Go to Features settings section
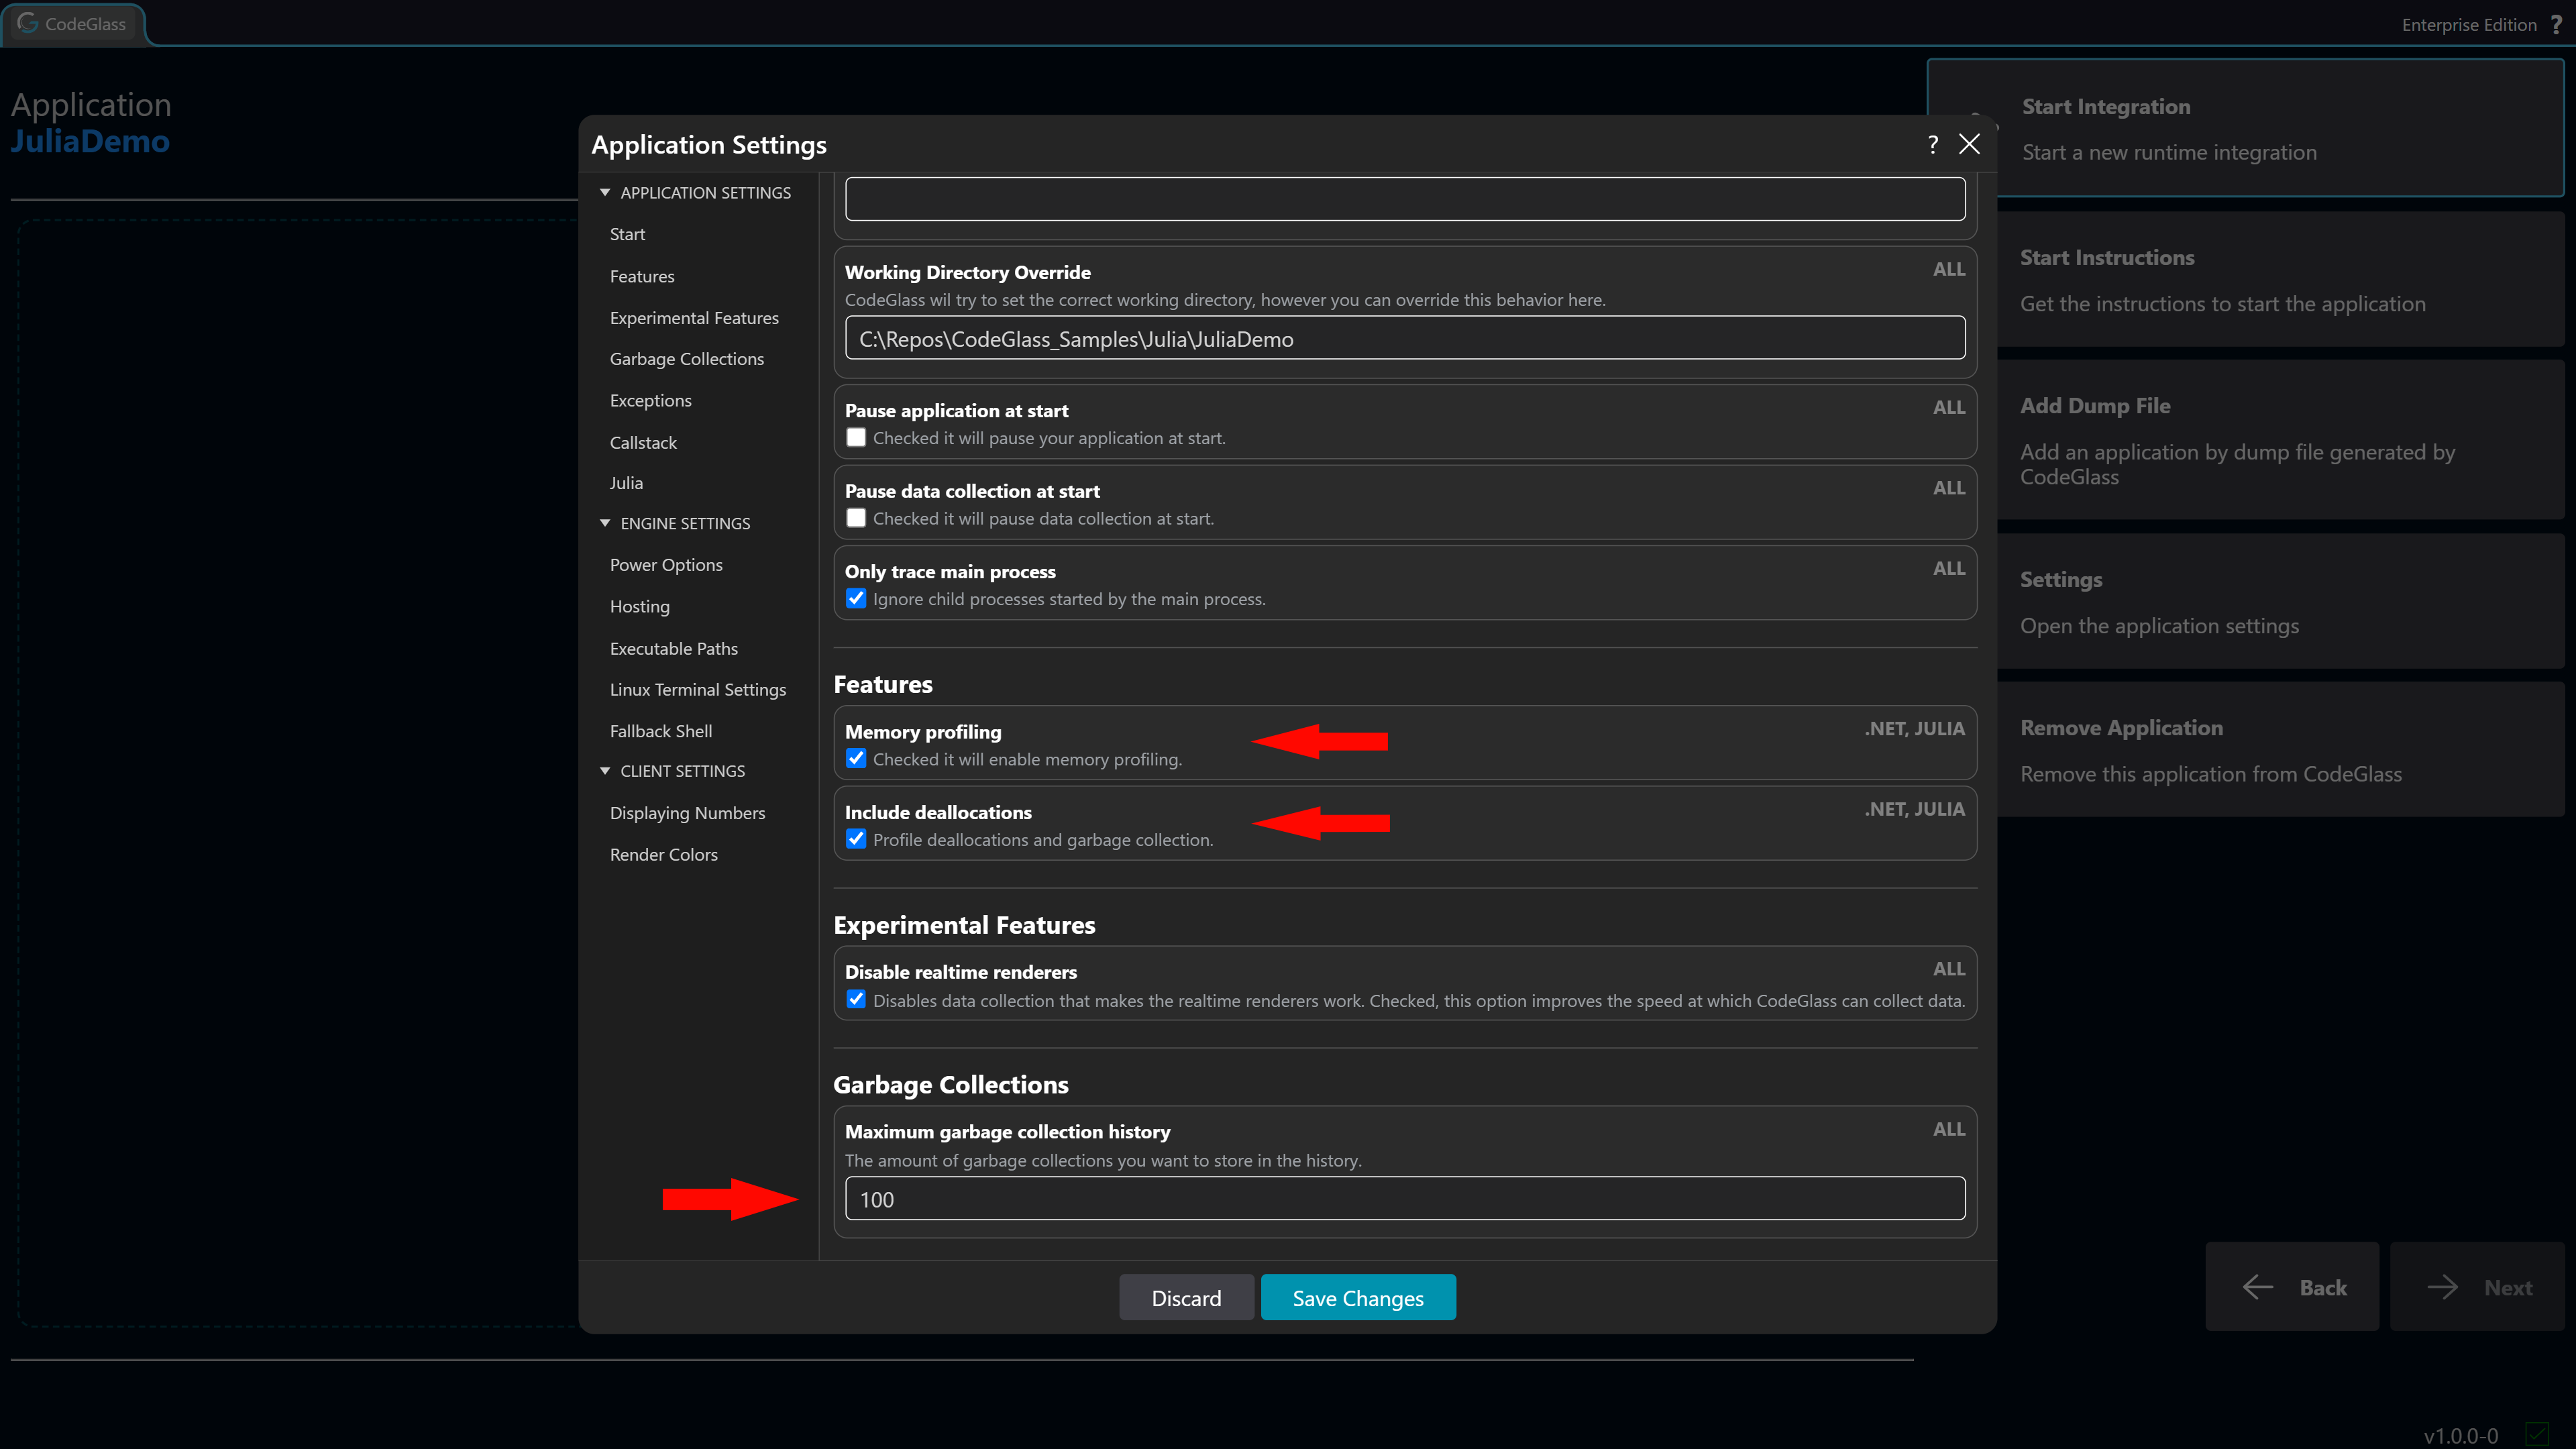 [642, 276]
